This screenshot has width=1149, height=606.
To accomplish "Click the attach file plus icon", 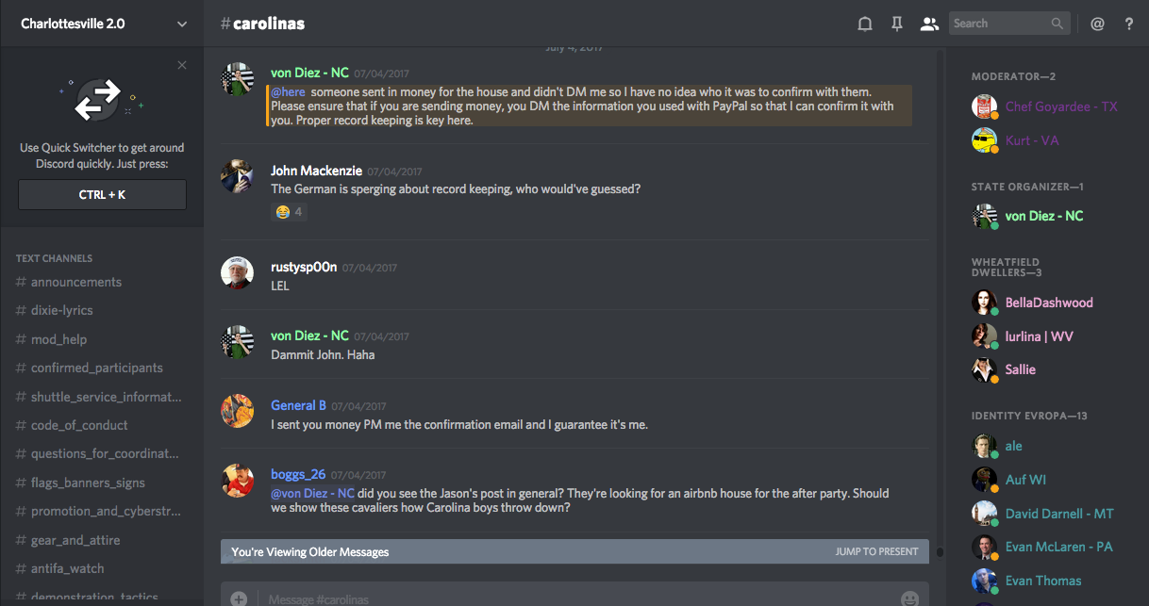I will (240, 598).
